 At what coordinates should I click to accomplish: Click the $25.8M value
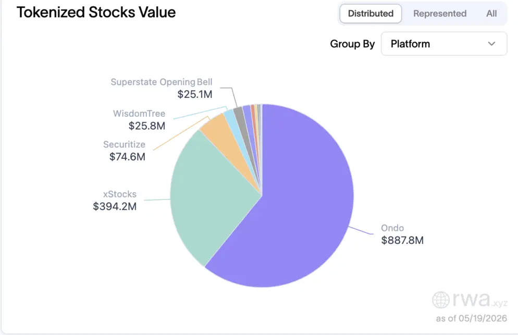click(x=146, y=126)
